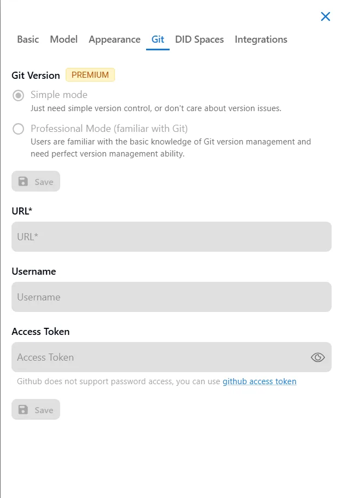The height and width of the screenshot is (498, 342).
Task: Click the floppy disk icon below Access Token
Action: click(23, 410)
